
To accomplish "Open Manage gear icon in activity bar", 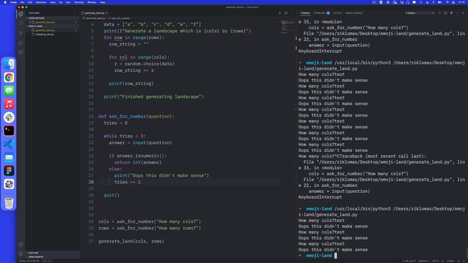I will pyautogui.click(x=21, y=253).
